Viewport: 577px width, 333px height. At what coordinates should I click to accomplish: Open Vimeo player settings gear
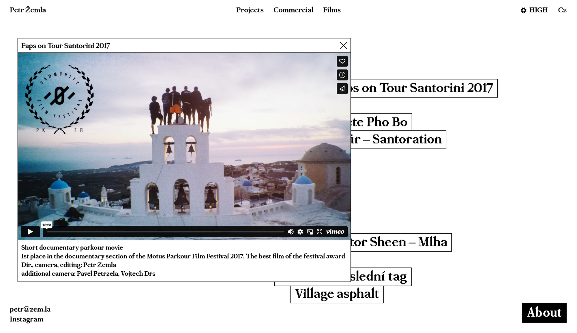click(x=300, y=232)
